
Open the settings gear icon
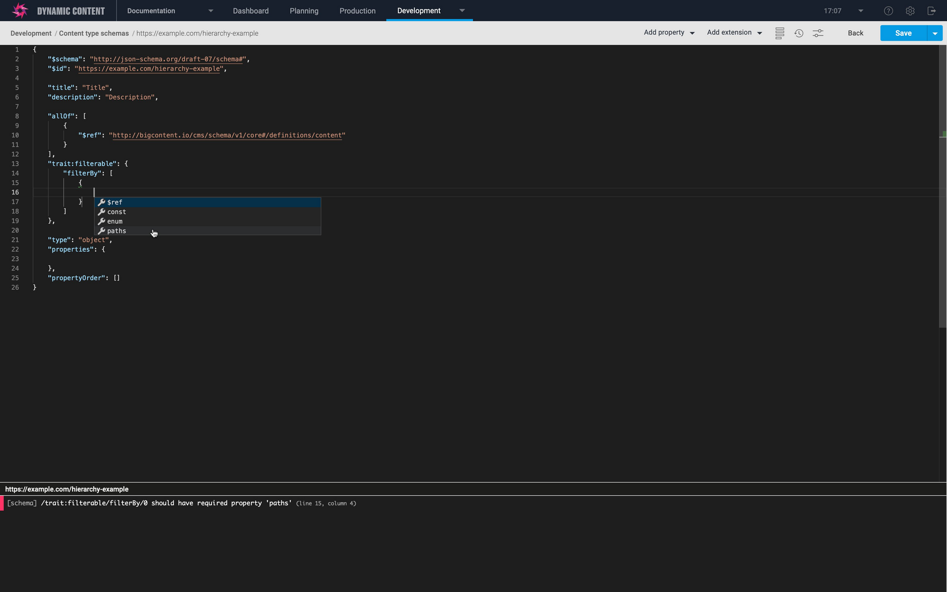[x=910, y=11]
